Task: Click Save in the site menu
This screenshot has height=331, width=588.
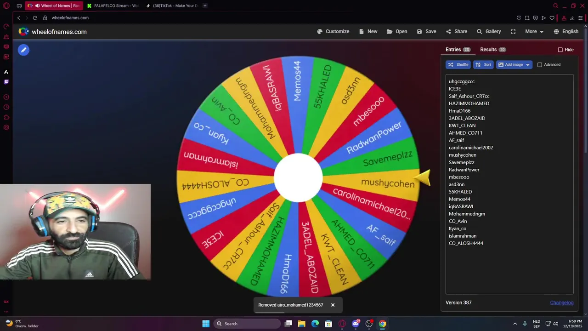Action: [x=426, y=31]
